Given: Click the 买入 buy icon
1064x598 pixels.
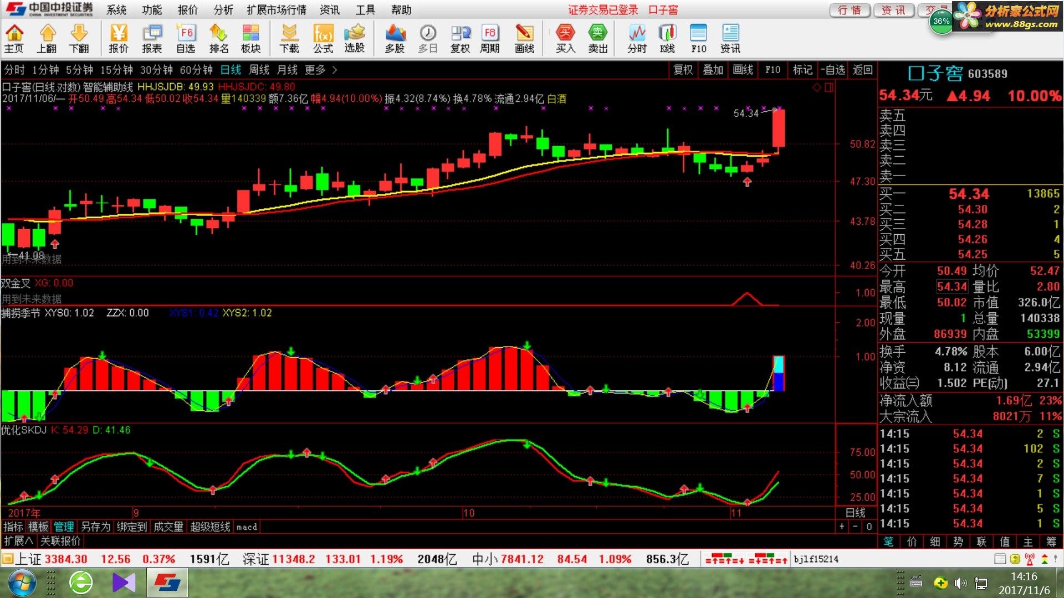Looking at the screenshot, I should (565, 39).
